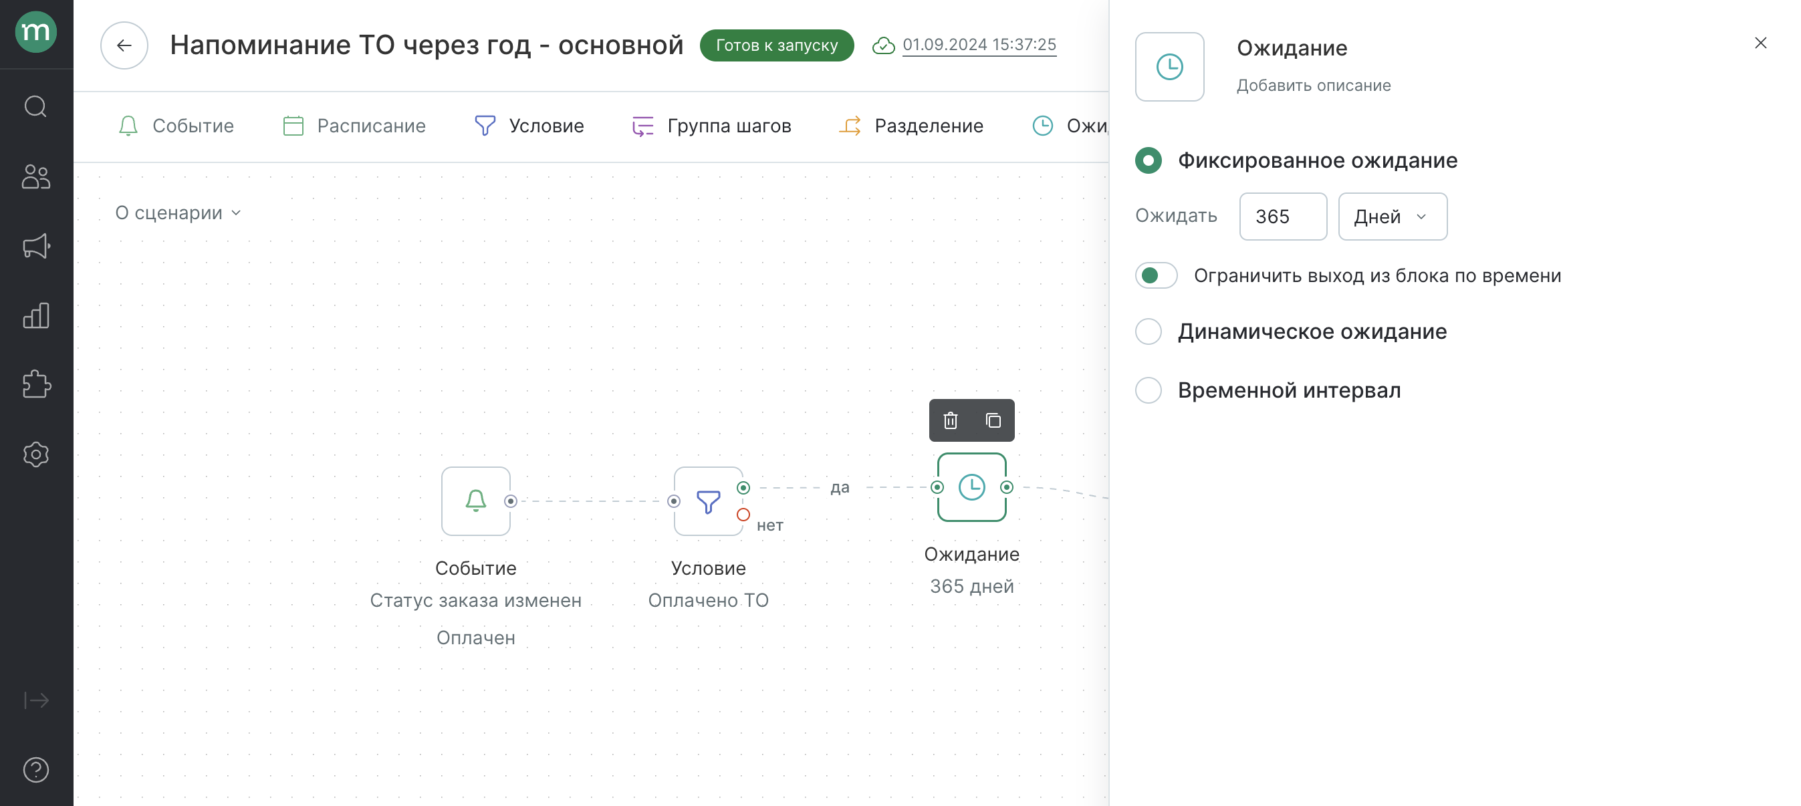Click the "365 дней" label under Ожидание
Image resolution: width=1801 pixels, height=806 pixels.
(x=972, y=587)
